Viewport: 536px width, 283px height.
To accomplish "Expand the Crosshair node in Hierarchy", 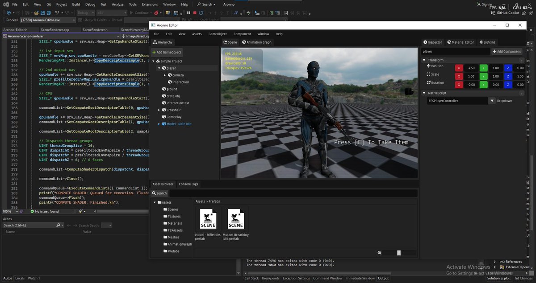I will coord(159,110).
